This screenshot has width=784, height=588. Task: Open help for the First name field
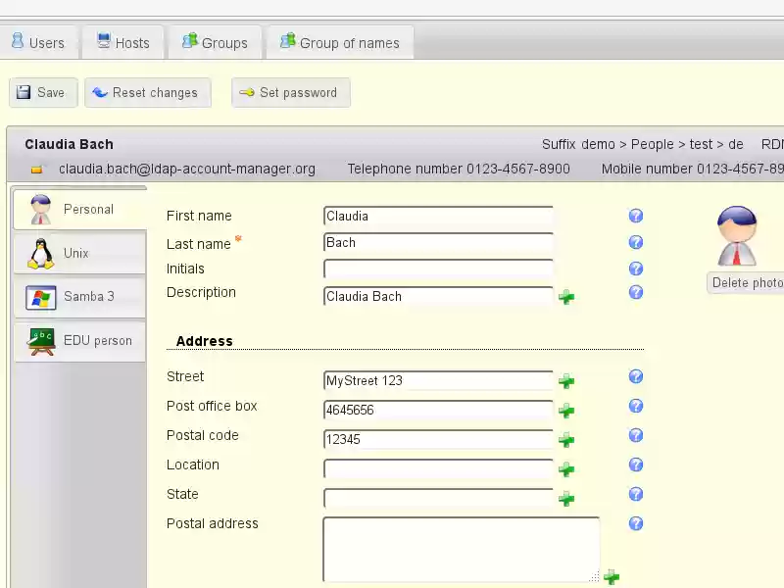click(636, 215)
